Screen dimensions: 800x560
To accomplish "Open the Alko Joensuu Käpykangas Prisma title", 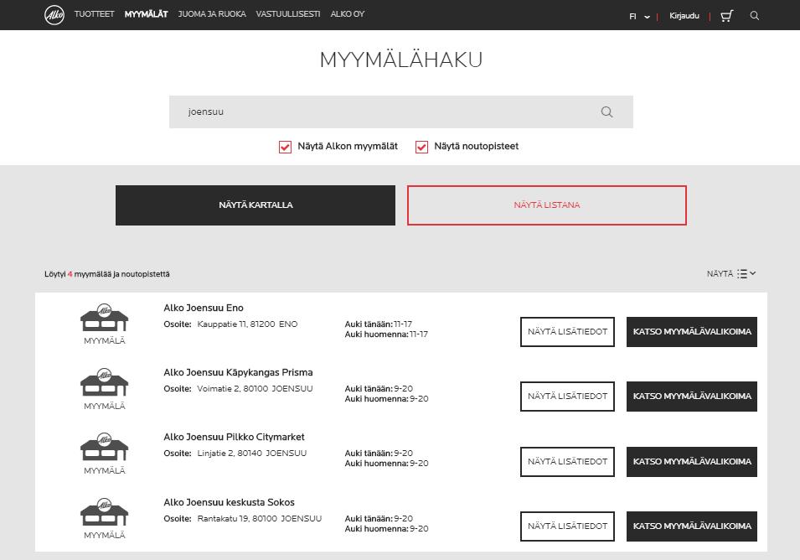I will (238, 373).
